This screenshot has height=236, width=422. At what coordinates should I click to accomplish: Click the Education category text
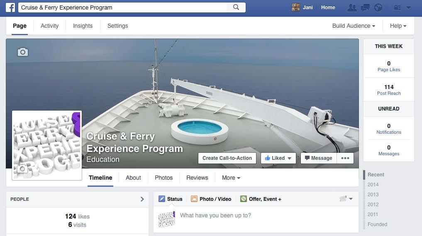click(103, 159)
